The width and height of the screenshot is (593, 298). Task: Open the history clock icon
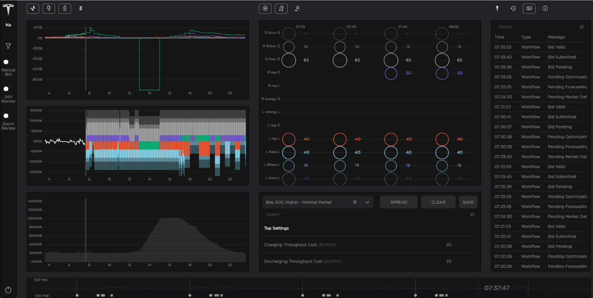(513, 8)
